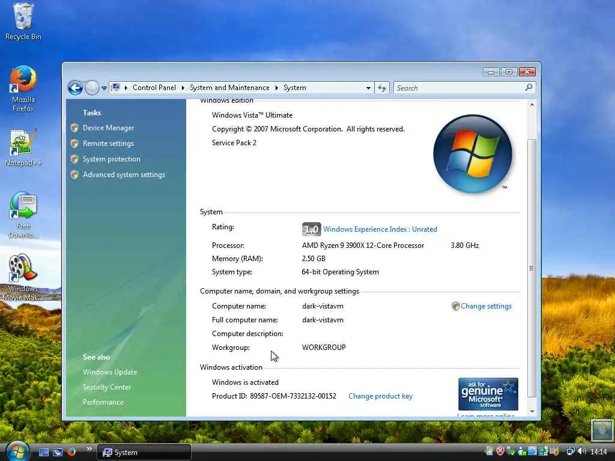Click the green checkmark tray icon
Viewport: 615px width, 461px height.
(510, 451)
